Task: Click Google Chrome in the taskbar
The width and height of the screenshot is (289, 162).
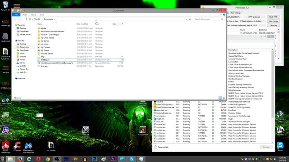Action: 48,159
